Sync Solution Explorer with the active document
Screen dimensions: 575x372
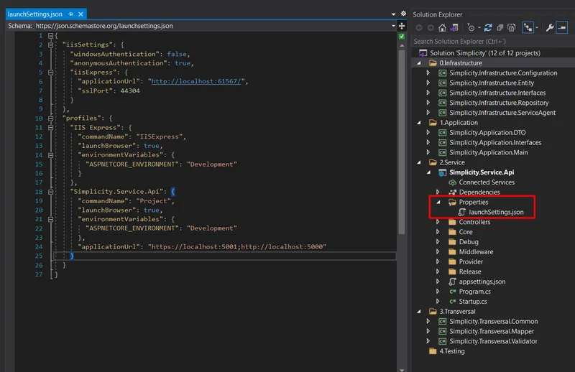(x=488, y=28)
